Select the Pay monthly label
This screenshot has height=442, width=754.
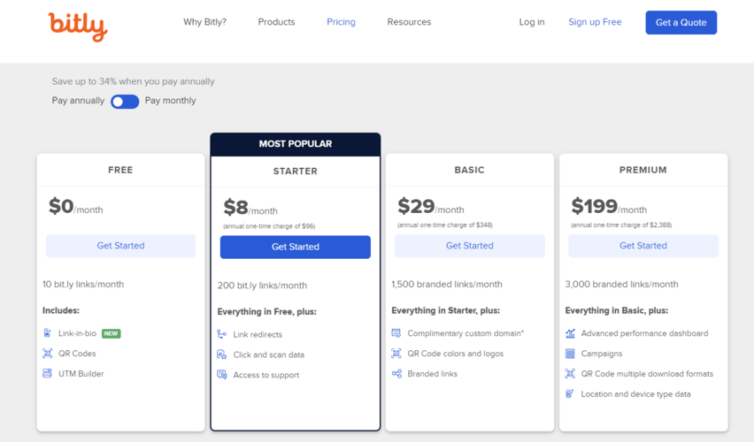[171, 101]
